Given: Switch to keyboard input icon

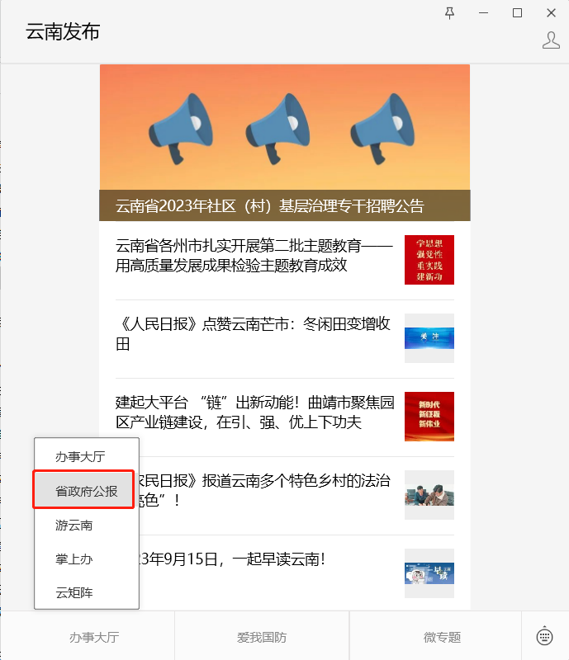Looking at the screenshot, I should [x=544, y=636].
